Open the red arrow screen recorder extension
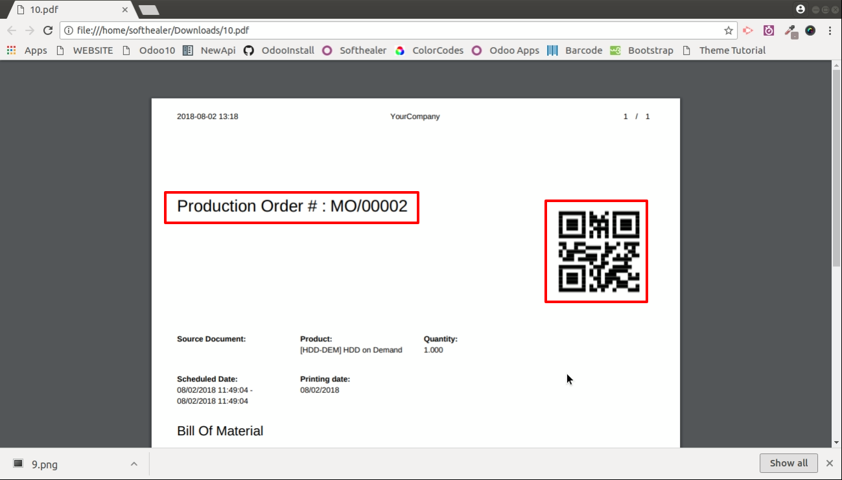 coord(748,30)
